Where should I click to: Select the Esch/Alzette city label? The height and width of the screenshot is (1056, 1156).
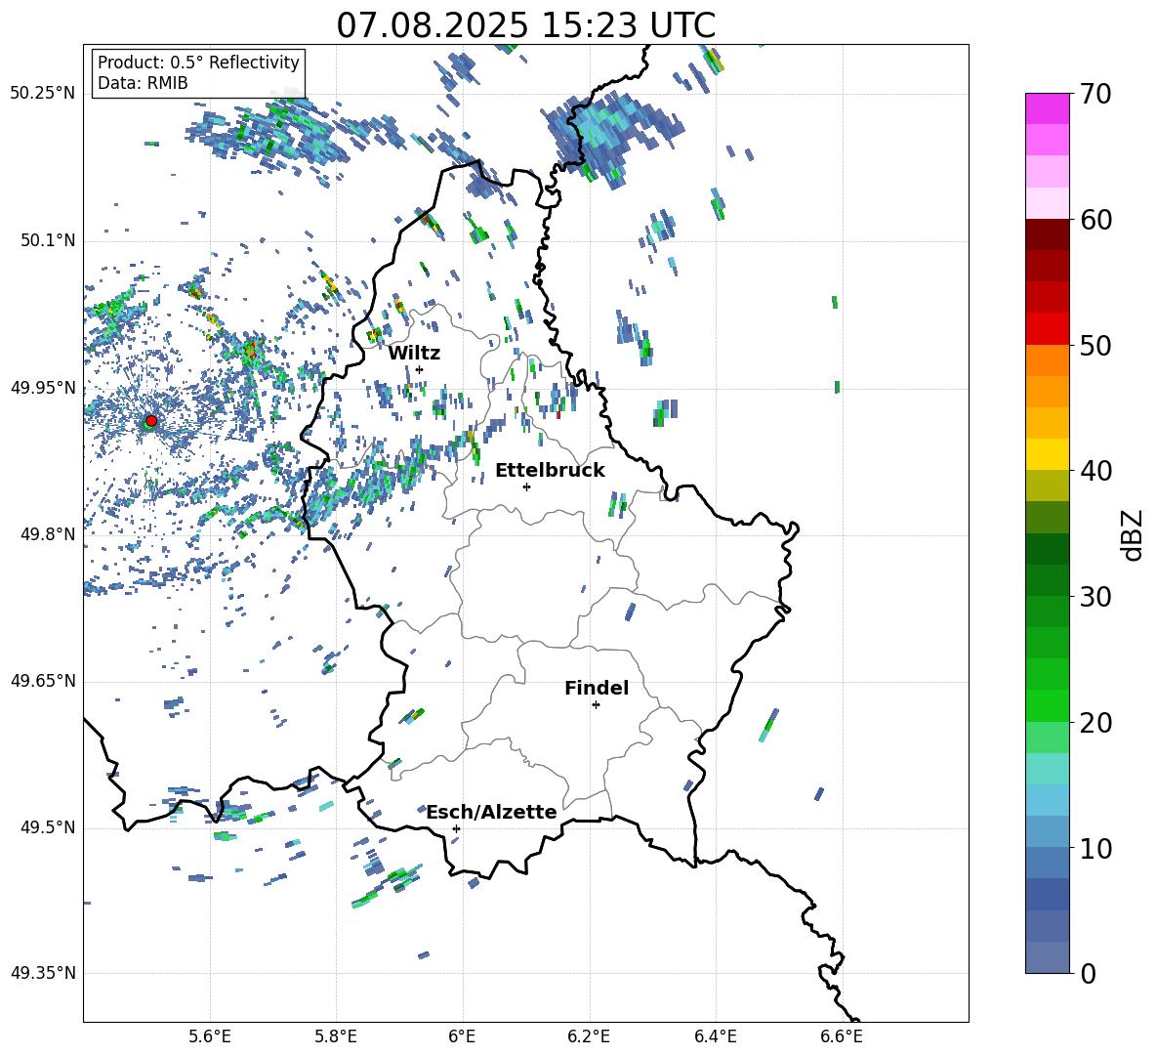(x=491, y=813)
